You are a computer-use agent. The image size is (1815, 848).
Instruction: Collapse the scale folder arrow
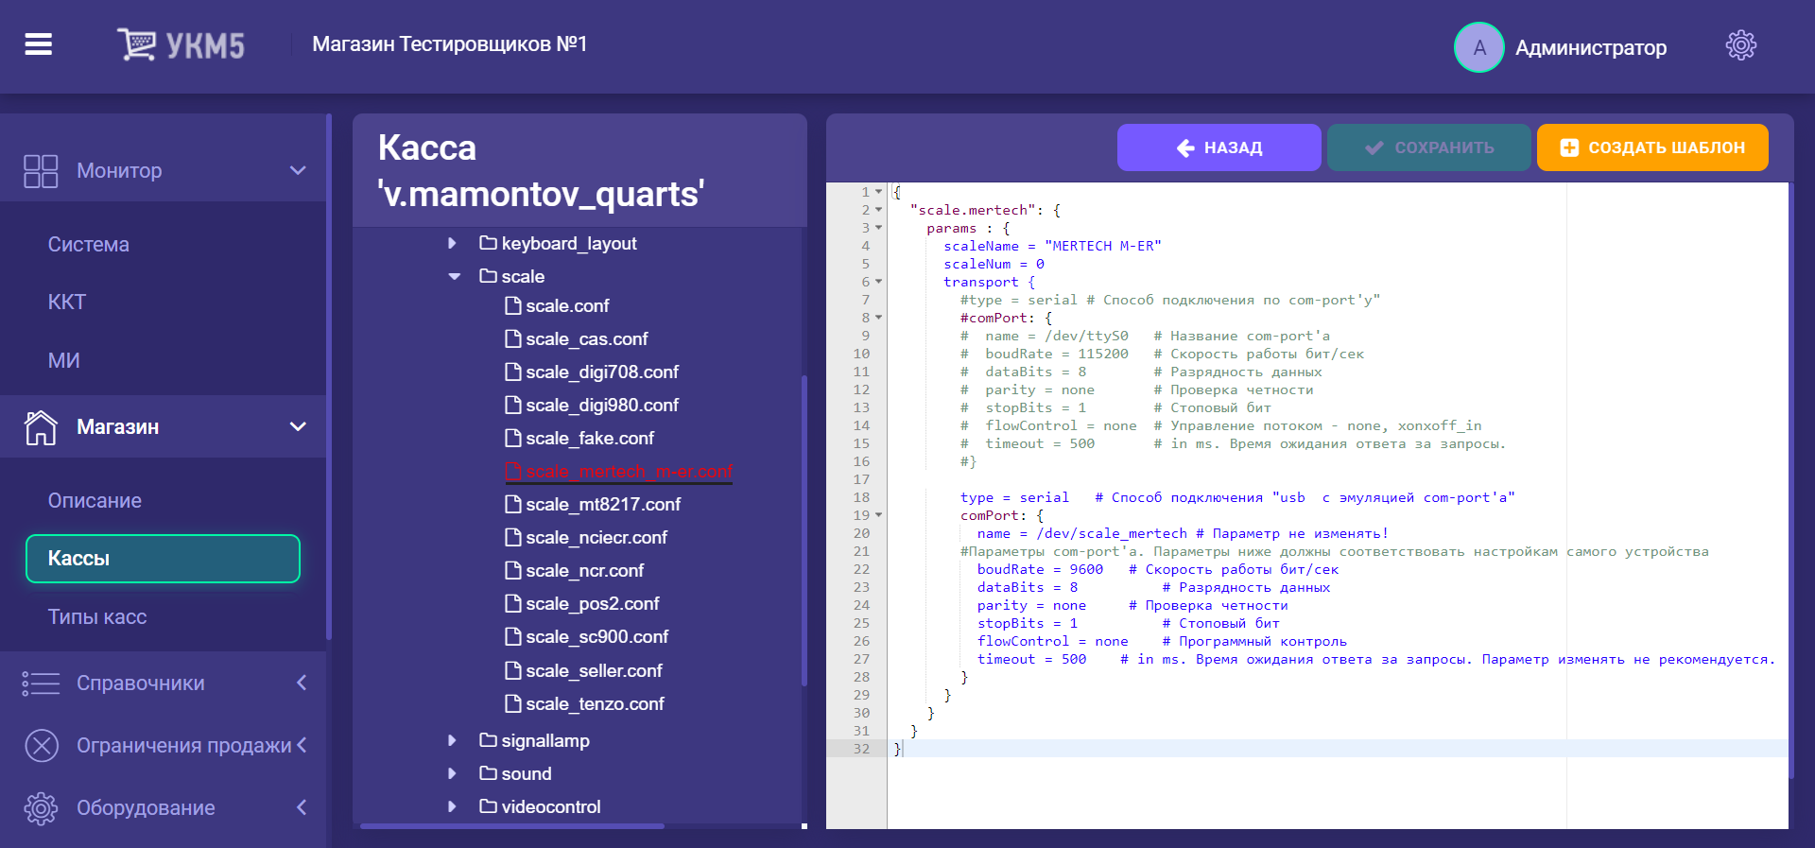coord(454,277)
